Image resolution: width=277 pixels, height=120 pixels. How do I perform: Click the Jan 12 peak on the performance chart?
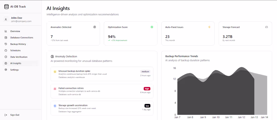(x=241, y=67)
